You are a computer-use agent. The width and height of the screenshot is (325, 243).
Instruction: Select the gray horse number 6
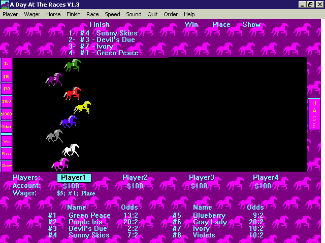(54, 136)
